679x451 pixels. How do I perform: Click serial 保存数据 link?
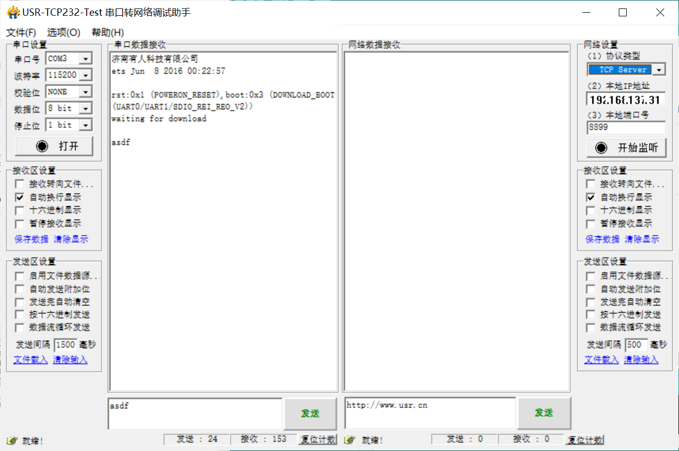(x=32, y=239)
